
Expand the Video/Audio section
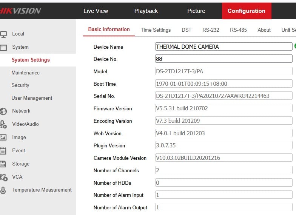pos(26,124)
